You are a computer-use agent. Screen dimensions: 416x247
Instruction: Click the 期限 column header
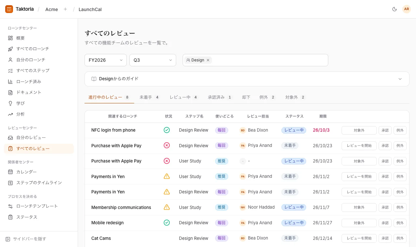pyautogui.click(x=323, y=116)
